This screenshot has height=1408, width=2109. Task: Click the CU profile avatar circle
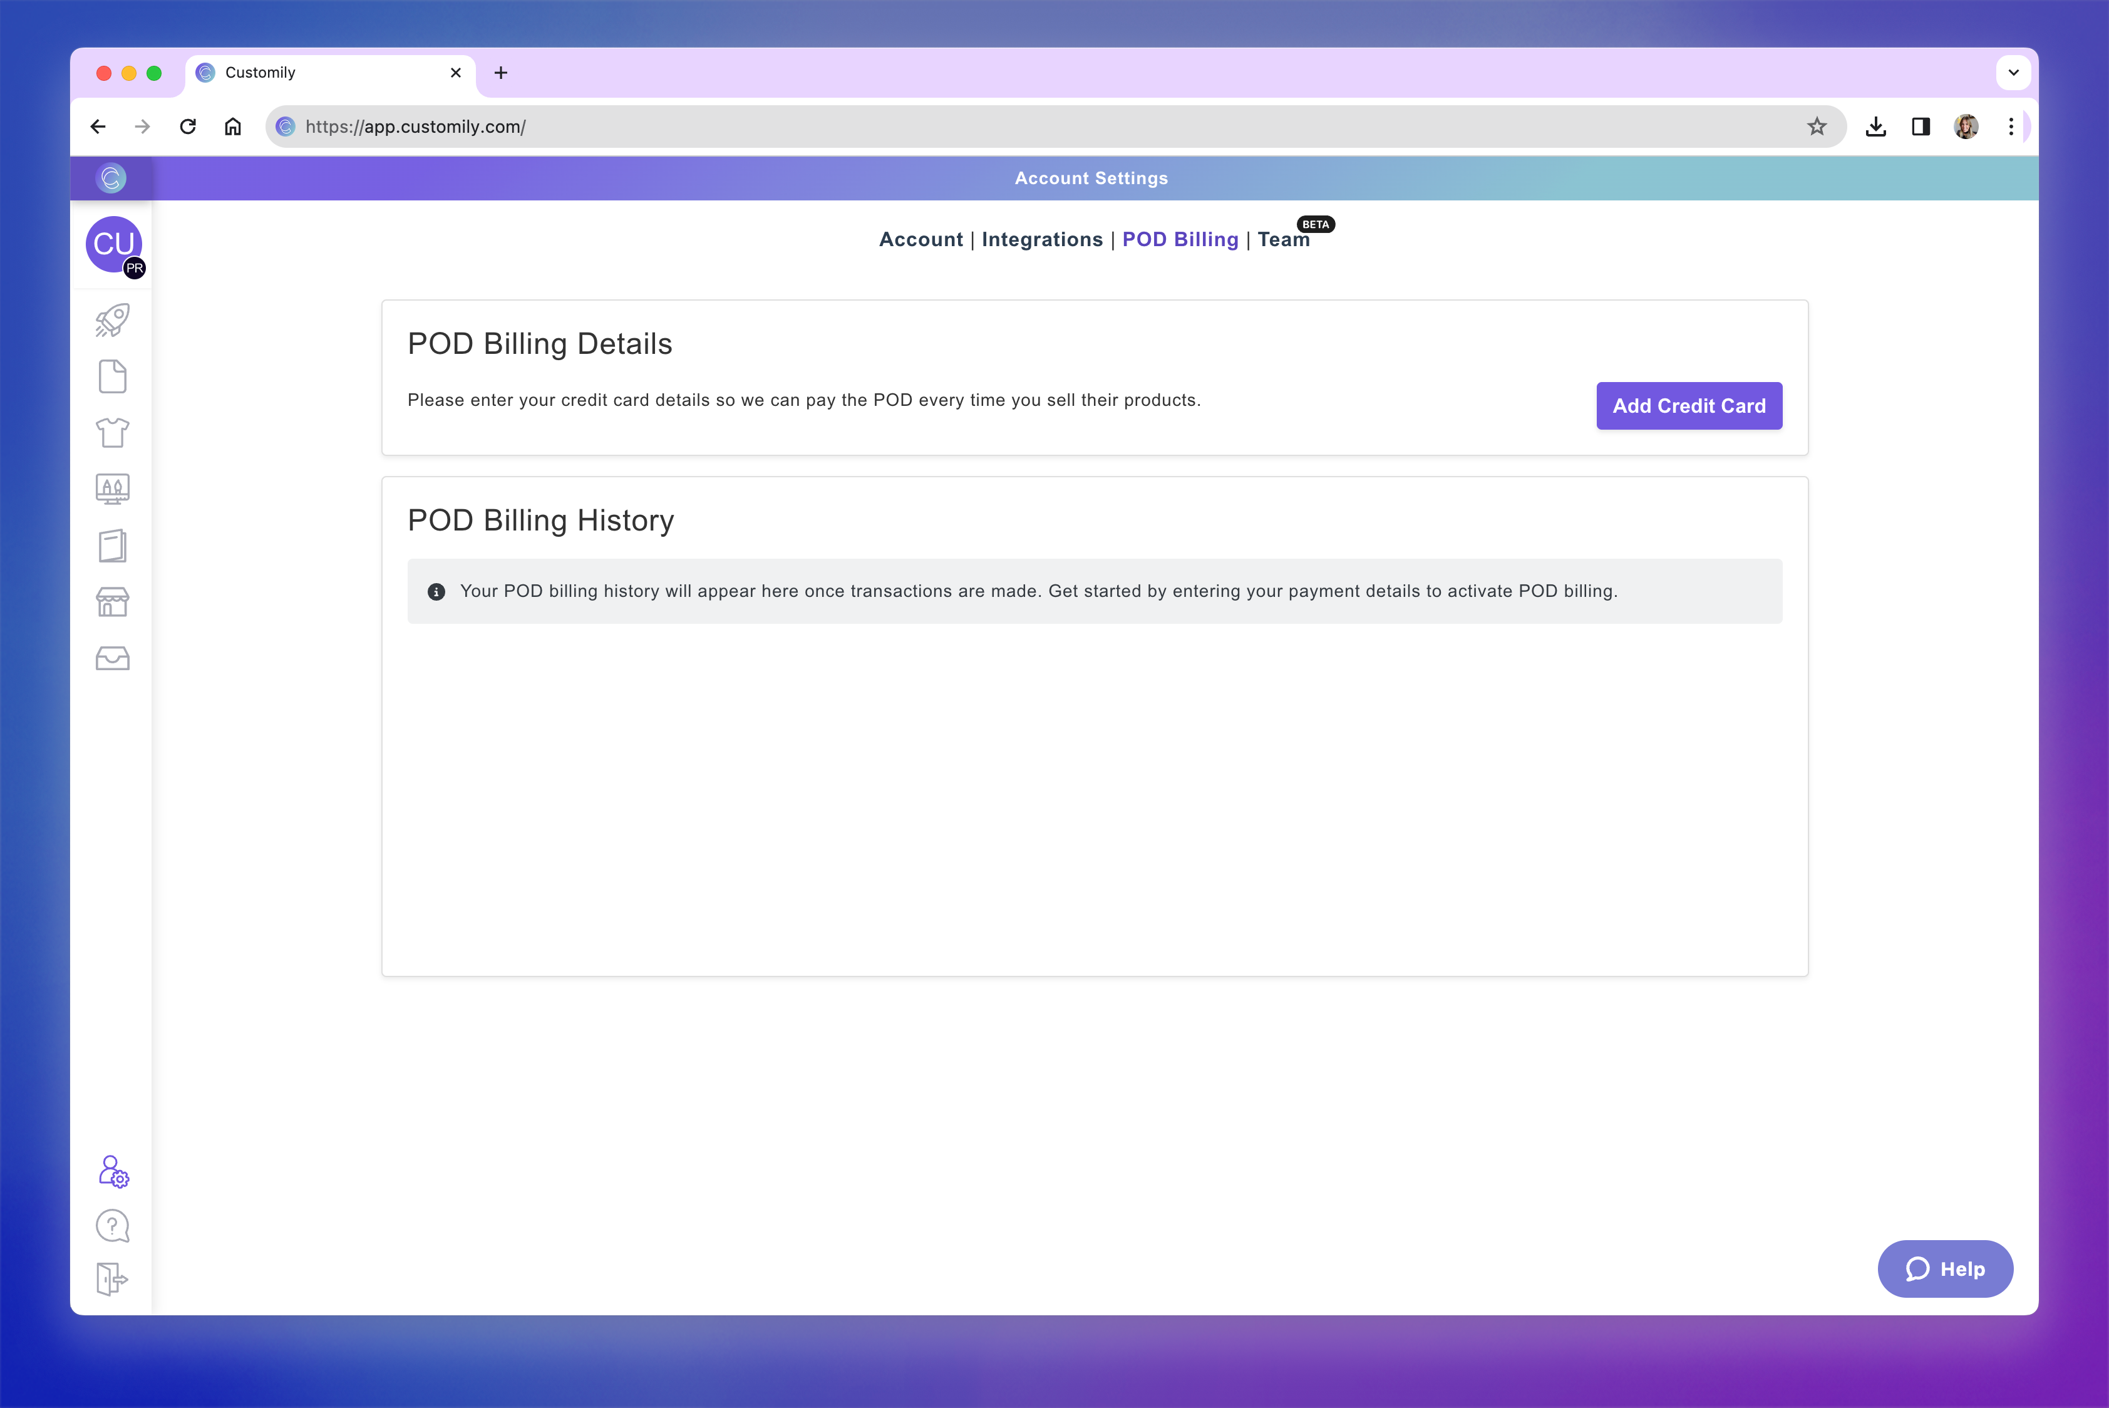pyautogui.click(x=113, y=245)
